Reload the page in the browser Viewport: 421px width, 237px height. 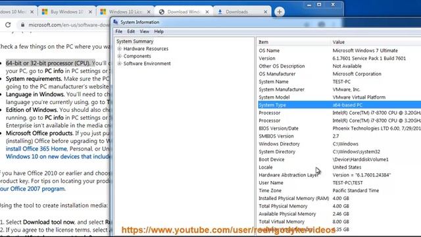8,25
